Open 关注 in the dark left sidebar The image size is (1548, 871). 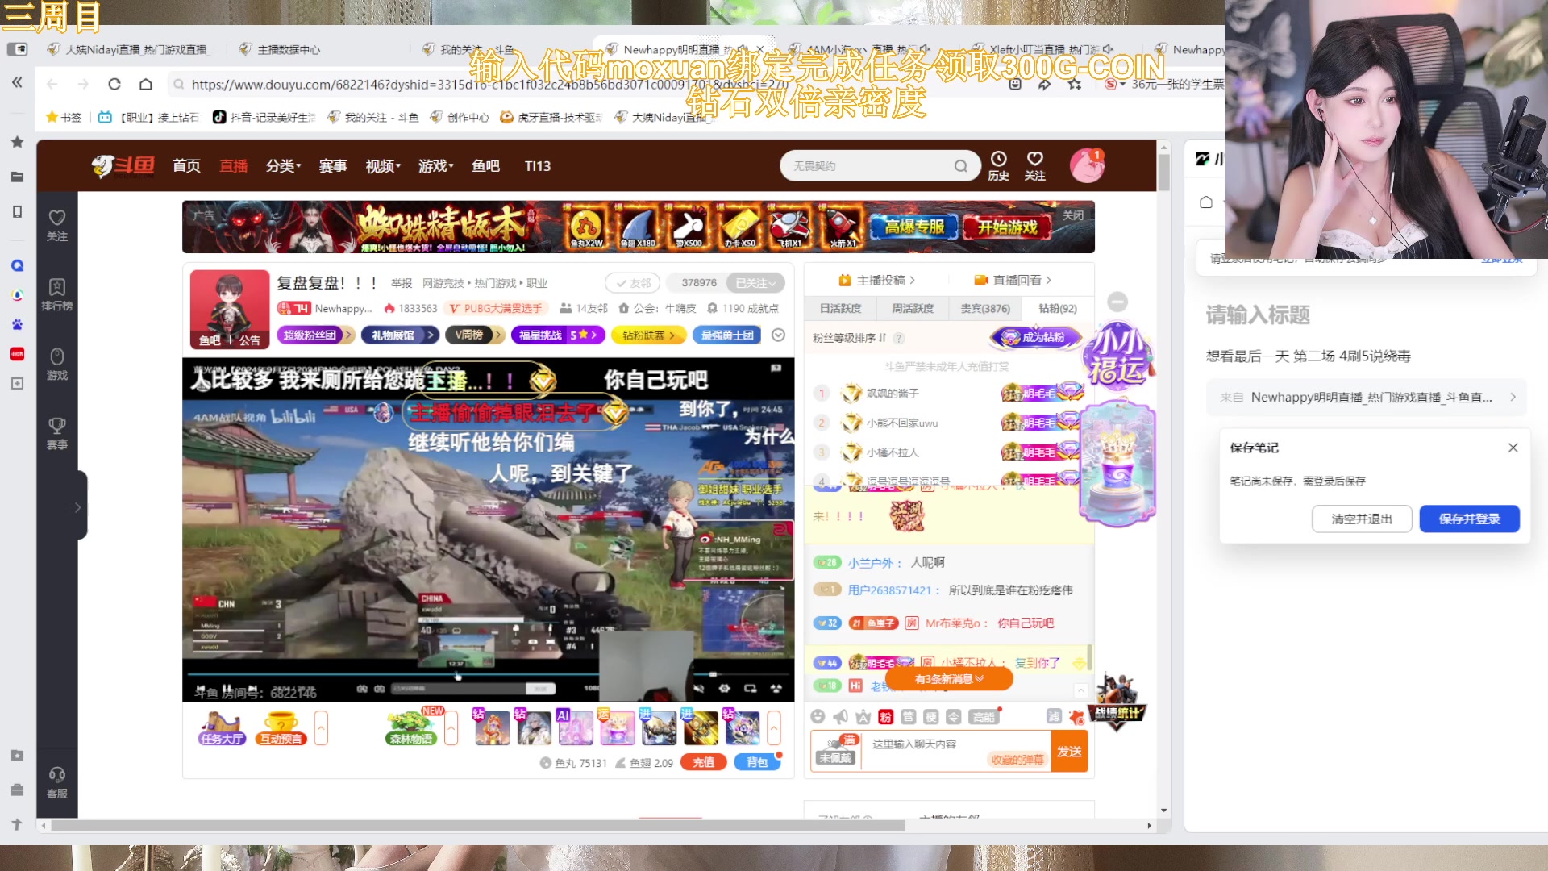(57, 226)
